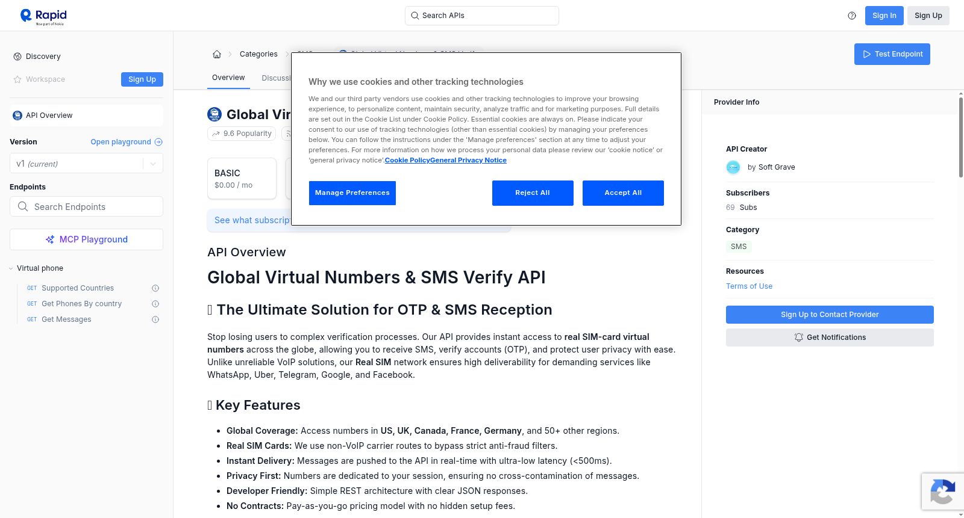Screen dimensions: 964x518
Task: Click the info icon for Supported Countries
Action: 155,288
